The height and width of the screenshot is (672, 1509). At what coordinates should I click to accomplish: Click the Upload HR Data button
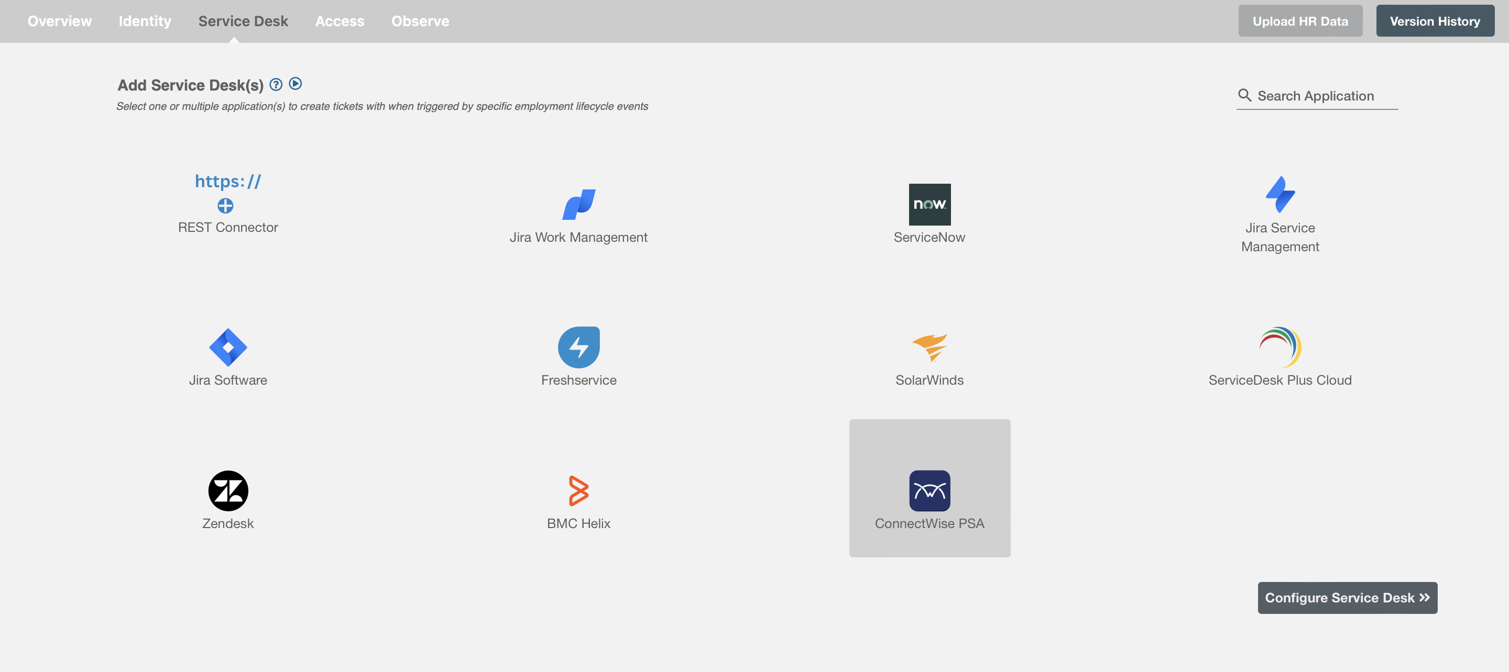[1300, 19]
